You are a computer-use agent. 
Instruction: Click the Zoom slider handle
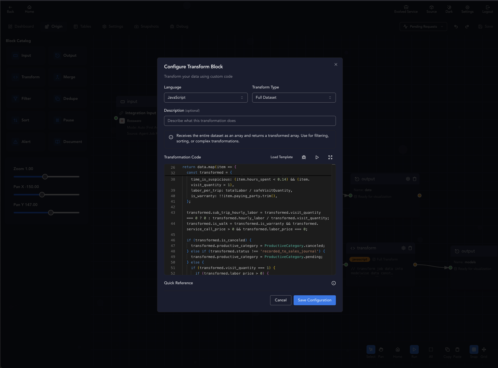pyautogui.click(x=45, y=177)
